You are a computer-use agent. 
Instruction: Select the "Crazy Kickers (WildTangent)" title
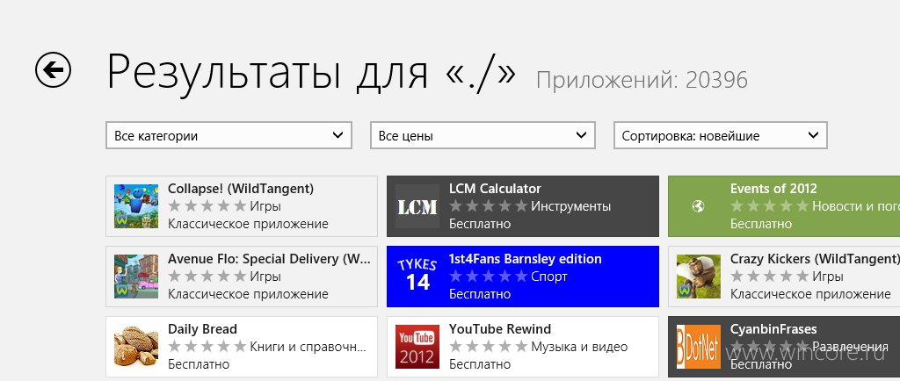coord(814,258)
